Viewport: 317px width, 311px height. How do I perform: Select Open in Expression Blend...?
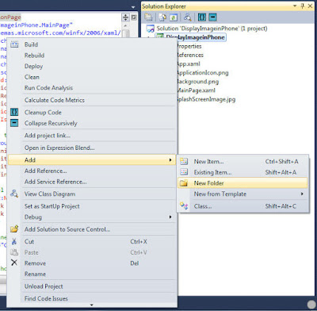click(92, 148)
